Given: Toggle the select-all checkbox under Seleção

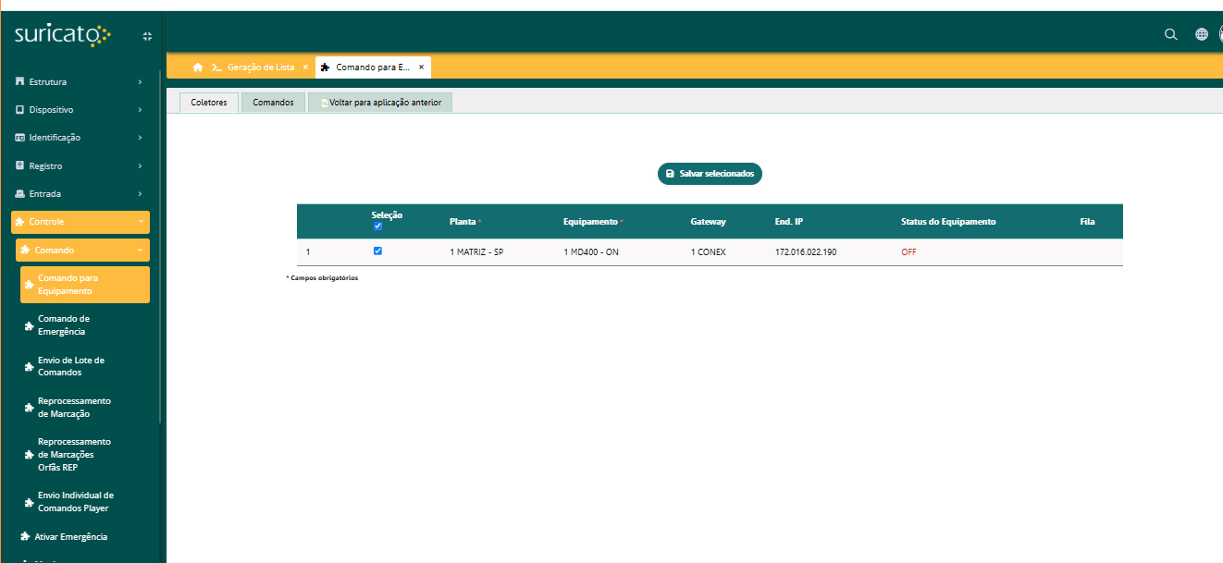Looking at the screenshot, I should (x=377, y=226).
